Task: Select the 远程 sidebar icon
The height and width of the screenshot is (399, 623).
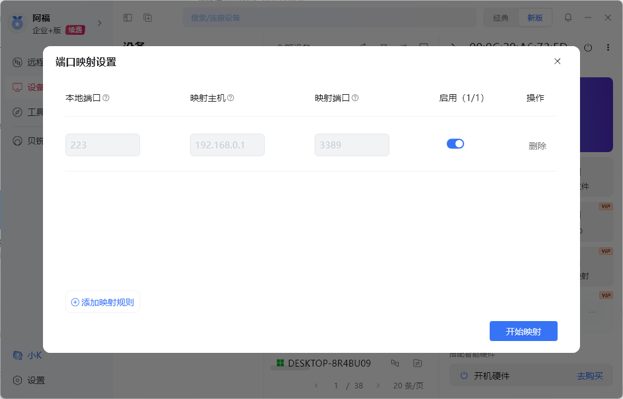Action: pyautogui.click(x=17, y=61)
